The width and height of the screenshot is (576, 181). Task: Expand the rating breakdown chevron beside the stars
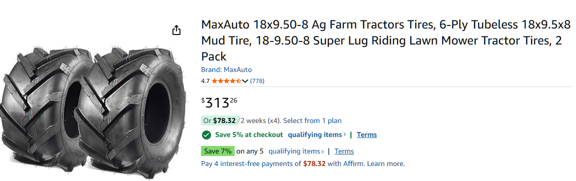[245, 81]
